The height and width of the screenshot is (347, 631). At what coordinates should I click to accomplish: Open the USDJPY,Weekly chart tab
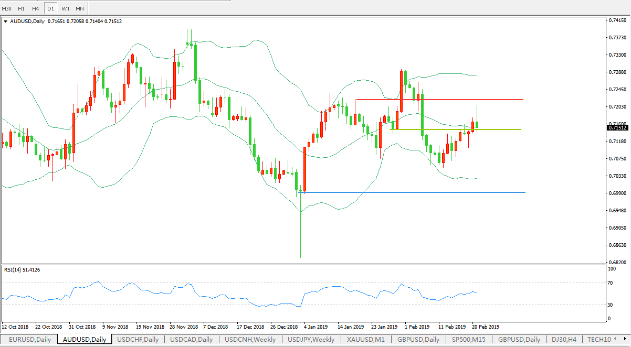click(x=311, y=340)
